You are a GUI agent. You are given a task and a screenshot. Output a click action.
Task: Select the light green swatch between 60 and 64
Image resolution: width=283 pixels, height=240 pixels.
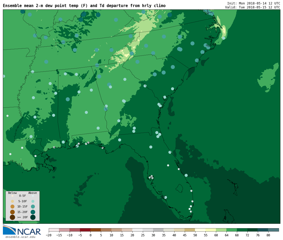click(221, 230)
